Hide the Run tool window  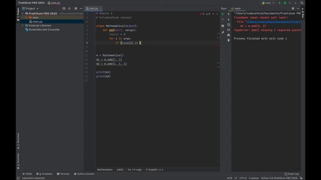(x=298, y=8)
